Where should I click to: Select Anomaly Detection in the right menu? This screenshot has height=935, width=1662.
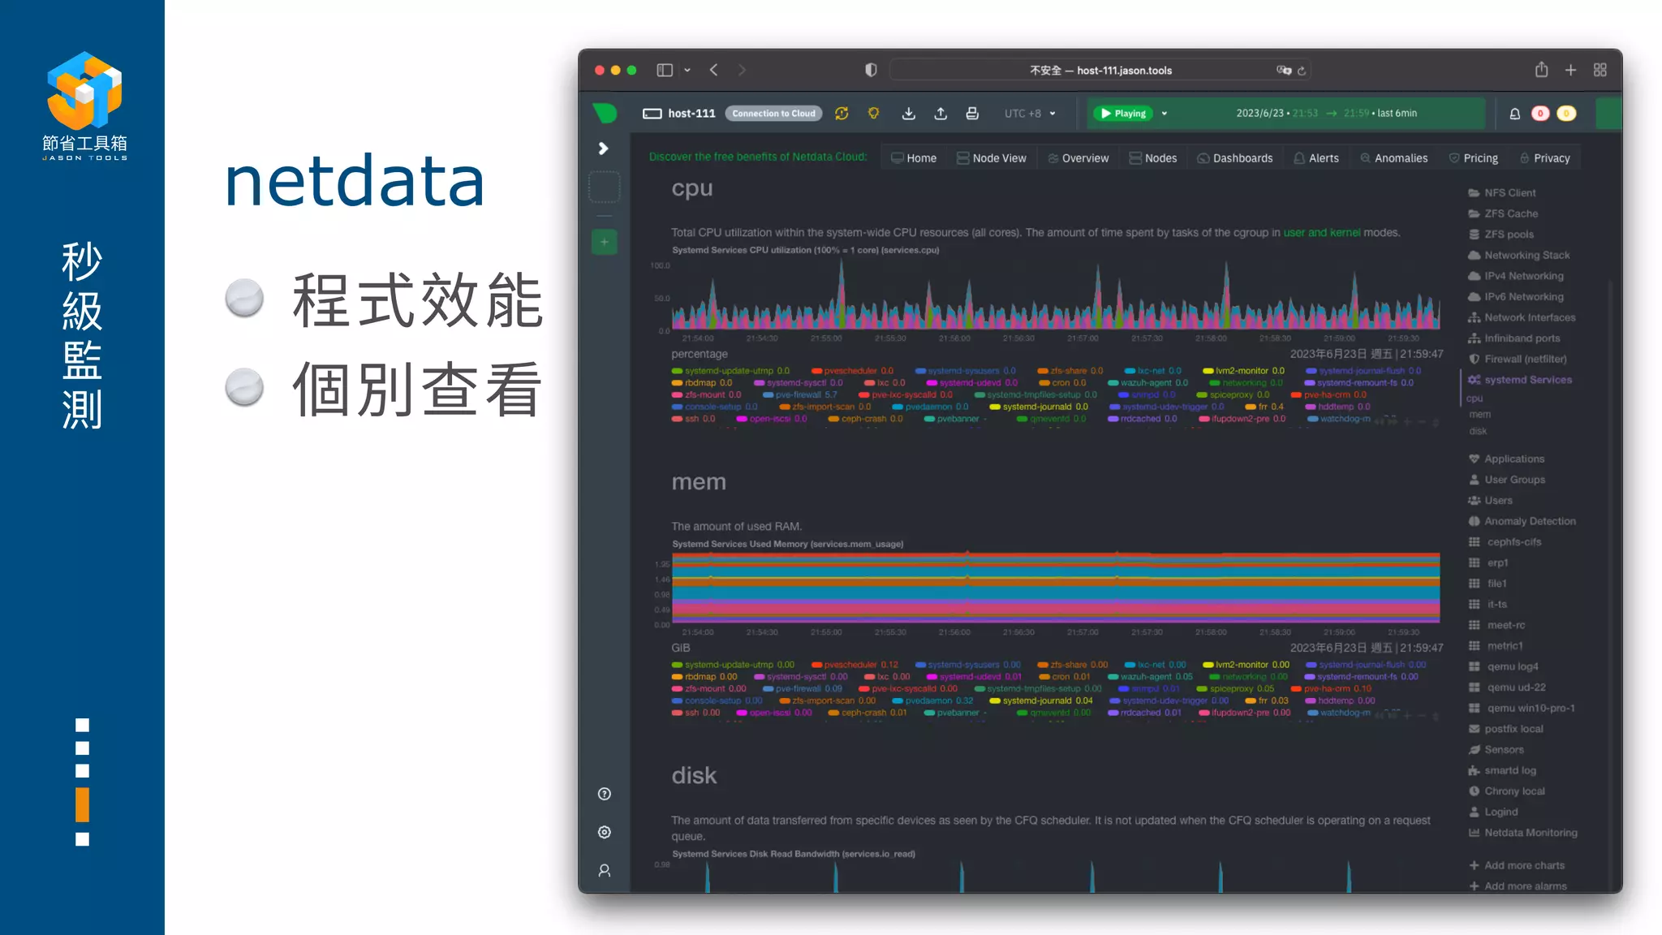(x=1522, y=521)
